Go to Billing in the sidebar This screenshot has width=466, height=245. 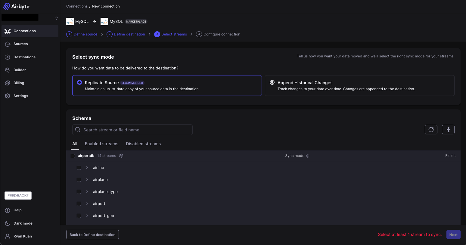coord(19,83)
